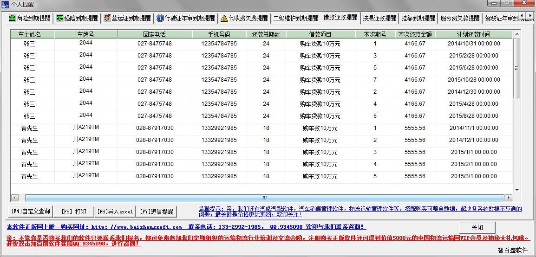The height and width of the screenshot is (257, 536).
Task: Click the blue info icon on 行驶证年审到期提醒 tab
Action: [x=160, y=18]
